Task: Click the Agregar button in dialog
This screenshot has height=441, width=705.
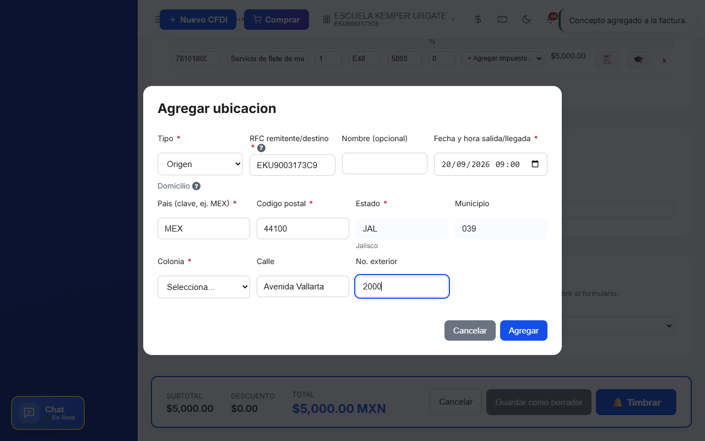Action: pos(524,331)
